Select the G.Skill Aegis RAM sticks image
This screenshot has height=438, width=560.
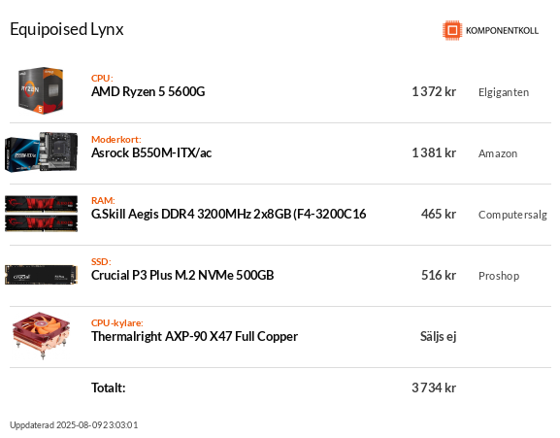tap(41, 214)
